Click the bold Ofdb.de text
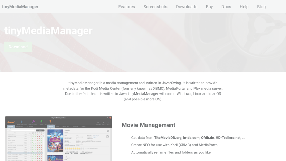The image size is (286, 161). coord(207,138)
